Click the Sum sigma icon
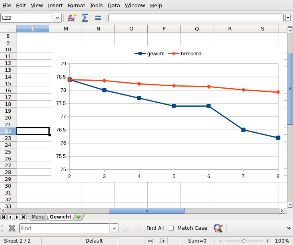293x245 pixels. click(84, 18)
